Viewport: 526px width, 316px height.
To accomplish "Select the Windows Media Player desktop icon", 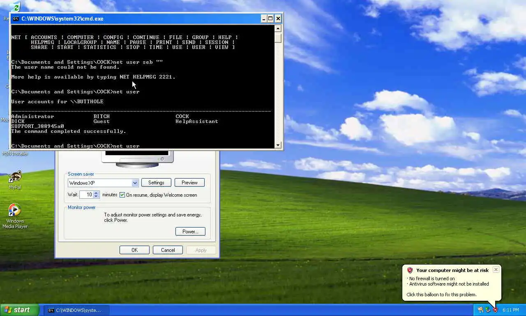I will (15, 216).
